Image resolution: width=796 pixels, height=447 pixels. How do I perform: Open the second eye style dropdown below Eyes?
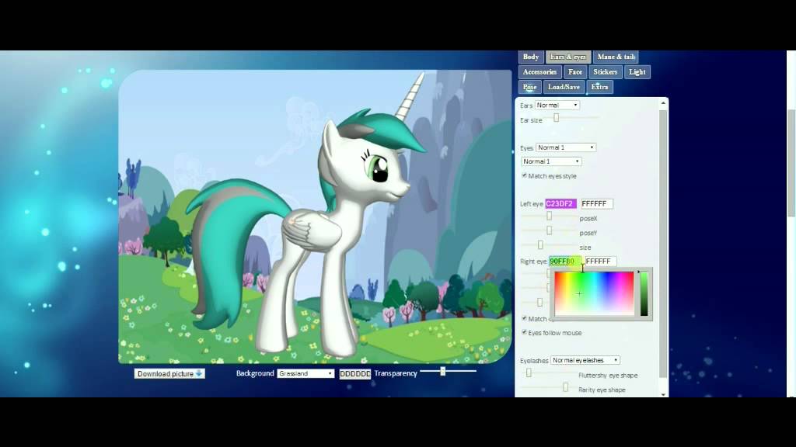551,161
